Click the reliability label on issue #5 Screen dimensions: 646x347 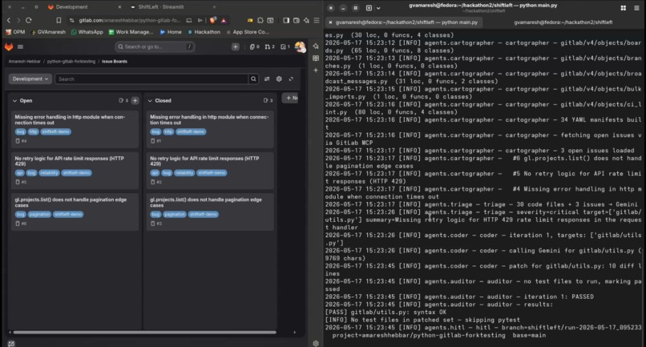point(49,173)
